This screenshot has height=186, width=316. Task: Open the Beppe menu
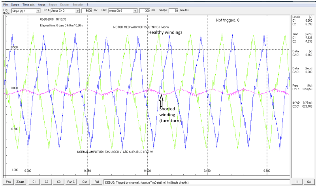[53, 4]
